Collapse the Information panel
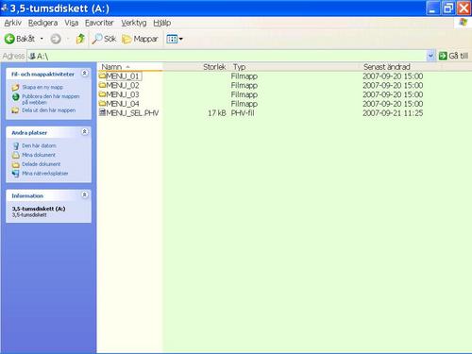472x354 pixels. point(85,194)
